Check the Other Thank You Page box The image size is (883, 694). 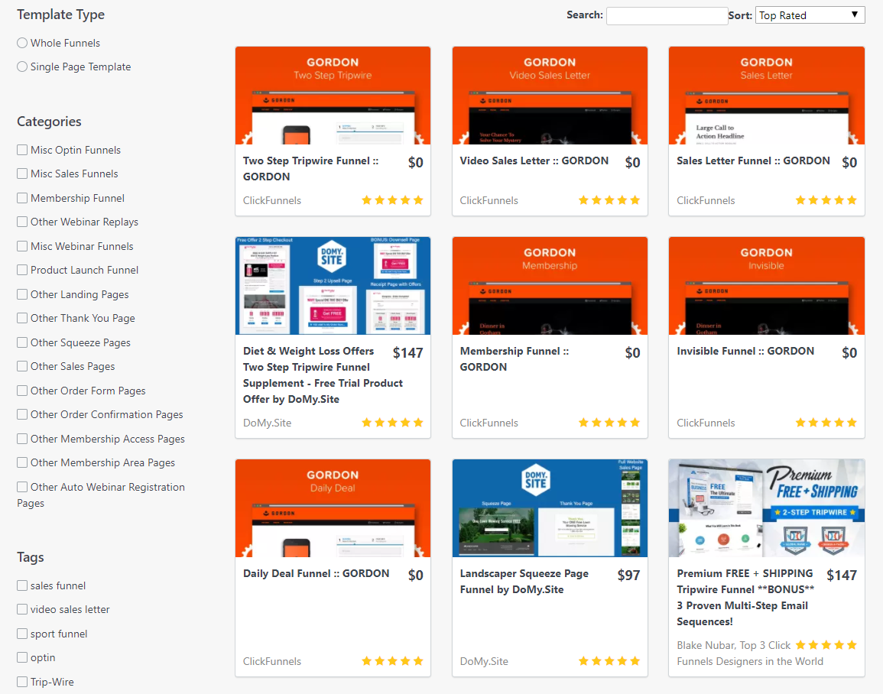(x=22, y=318)
